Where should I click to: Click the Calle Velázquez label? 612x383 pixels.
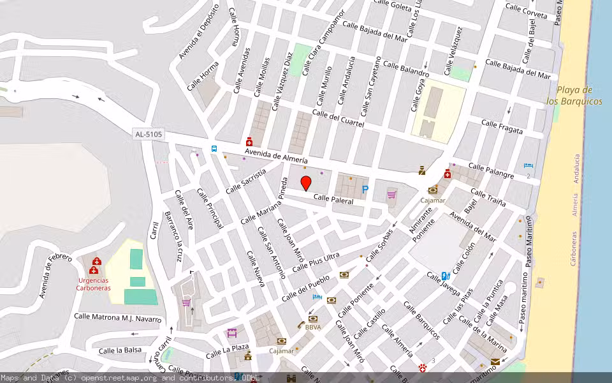(x=453, y=51)
